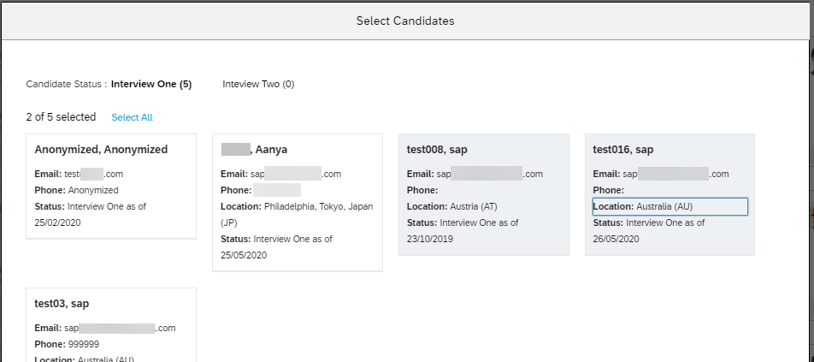Click the Email line on test008 card
The width and height of the screenshot is (814, 362).
[x=475, y=174]
